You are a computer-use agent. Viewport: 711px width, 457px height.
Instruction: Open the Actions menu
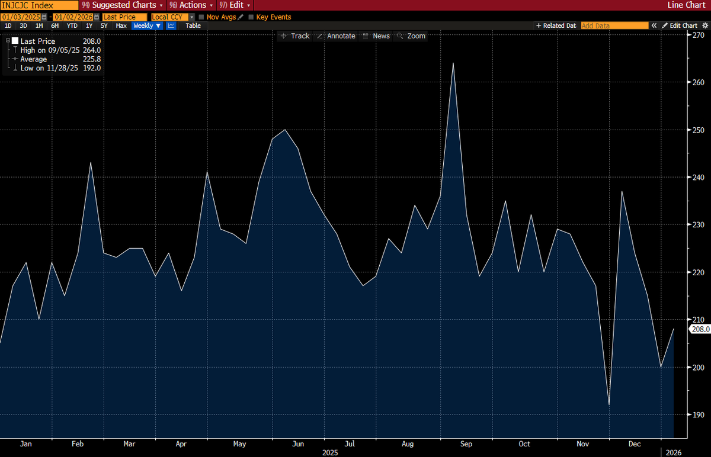[x=191, y=5]
